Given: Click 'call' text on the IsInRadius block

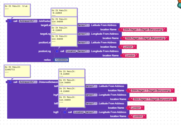Looking at the screenshot, I should (x=15, y=21).
